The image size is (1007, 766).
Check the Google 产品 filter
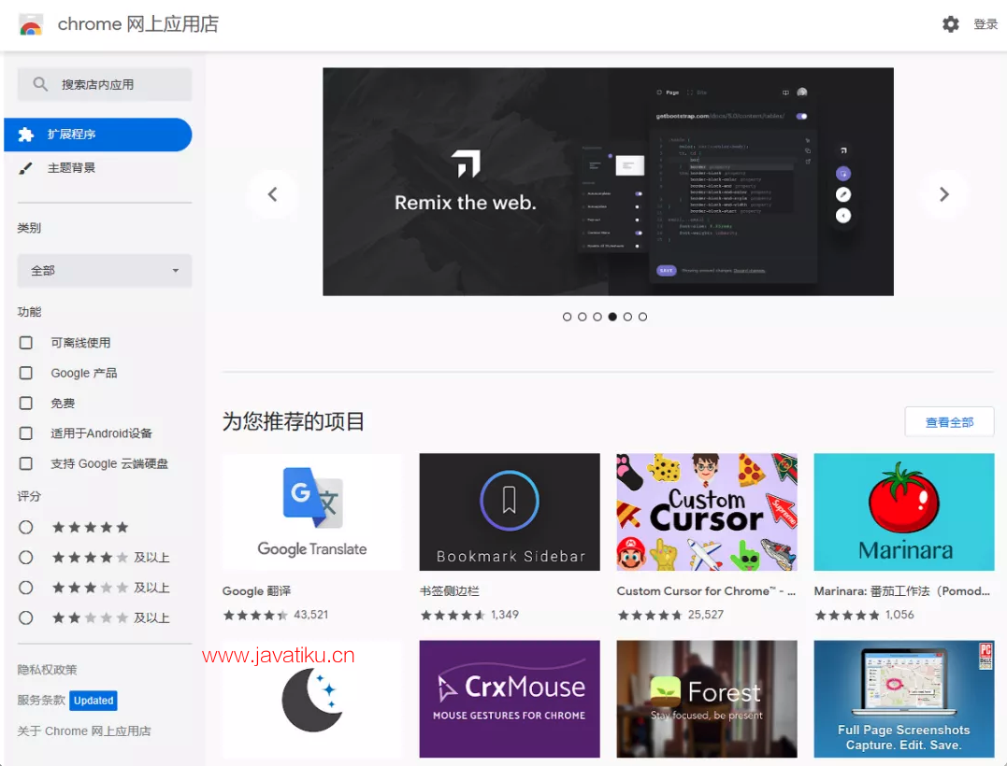click(26, 373)
